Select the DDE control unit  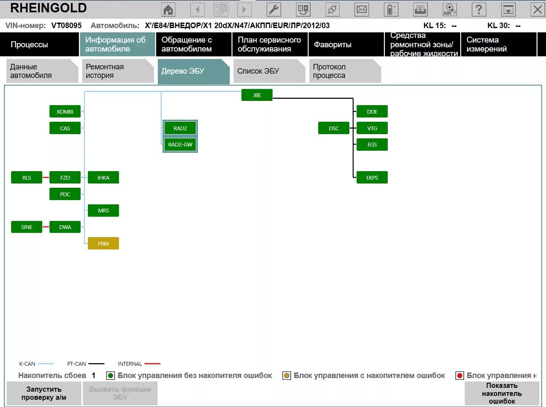pos(372,112)
